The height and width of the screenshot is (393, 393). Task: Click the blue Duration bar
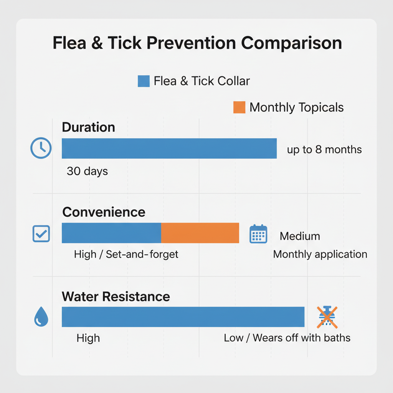[169, 149]
